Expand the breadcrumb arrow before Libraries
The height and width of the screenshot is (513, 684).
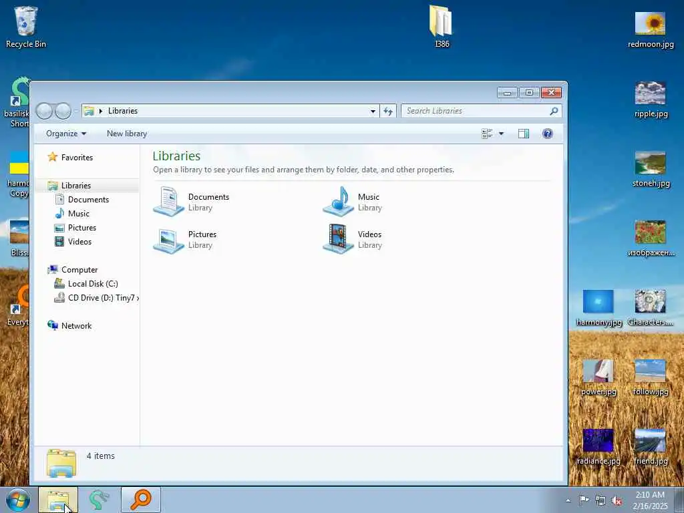[101, 111]
